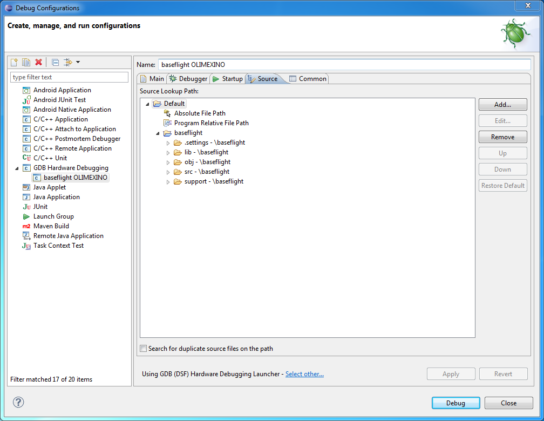Collapse GDB Hardware Debugging group

(16, 168)
